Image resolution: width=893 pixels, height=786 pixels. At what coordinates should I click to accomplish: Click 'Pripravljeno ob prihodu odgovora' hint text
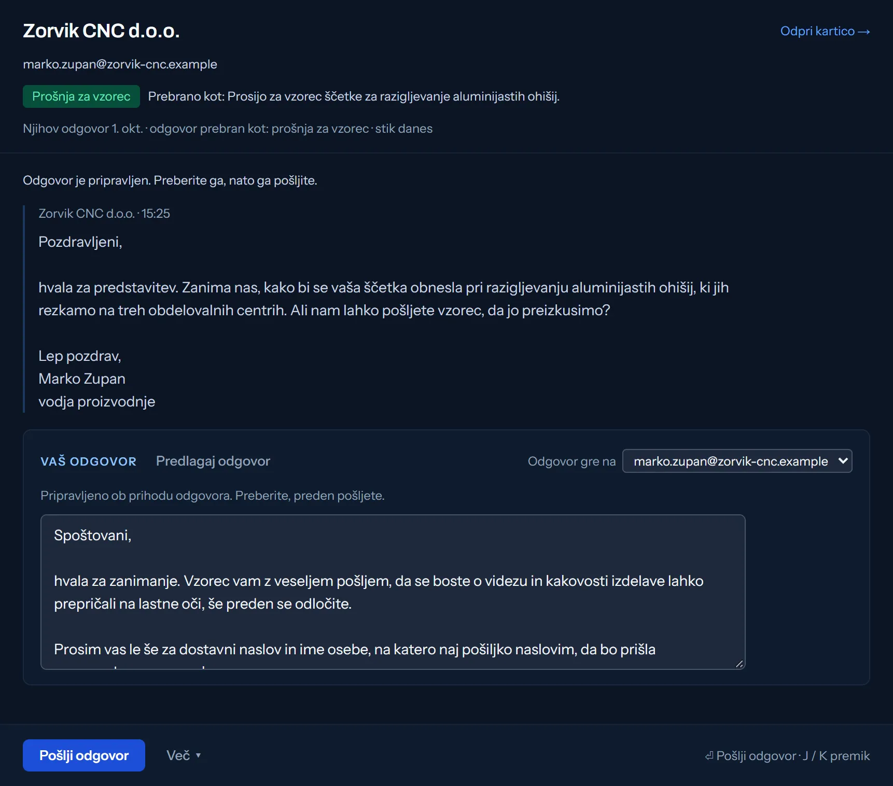(213, 496)
